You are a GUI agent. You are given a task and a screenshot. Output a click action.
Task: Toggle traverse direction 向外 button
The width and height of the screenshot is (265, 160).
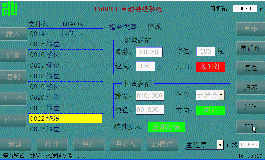coord(210,110)
